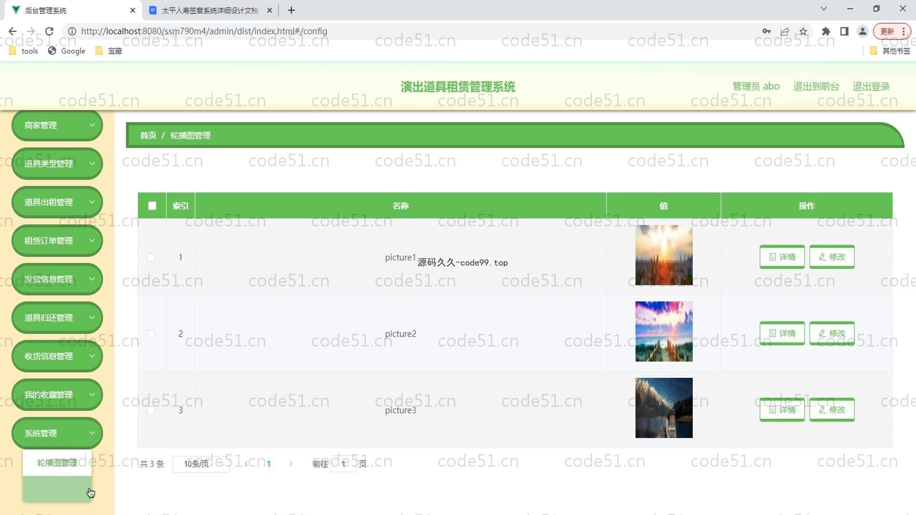Toggle the browser side panel icon
Screen dimensions: 916x515
[844, 31]
